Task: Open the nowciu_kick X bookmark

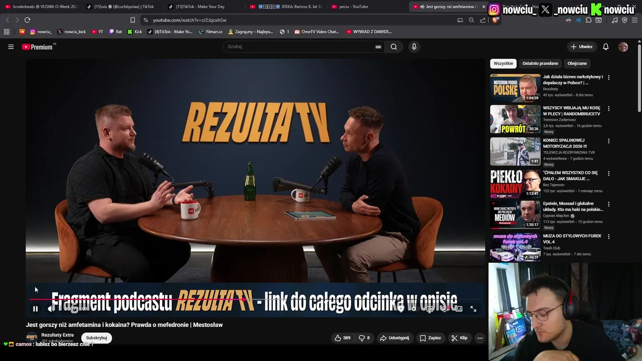Action: [72, 32]
